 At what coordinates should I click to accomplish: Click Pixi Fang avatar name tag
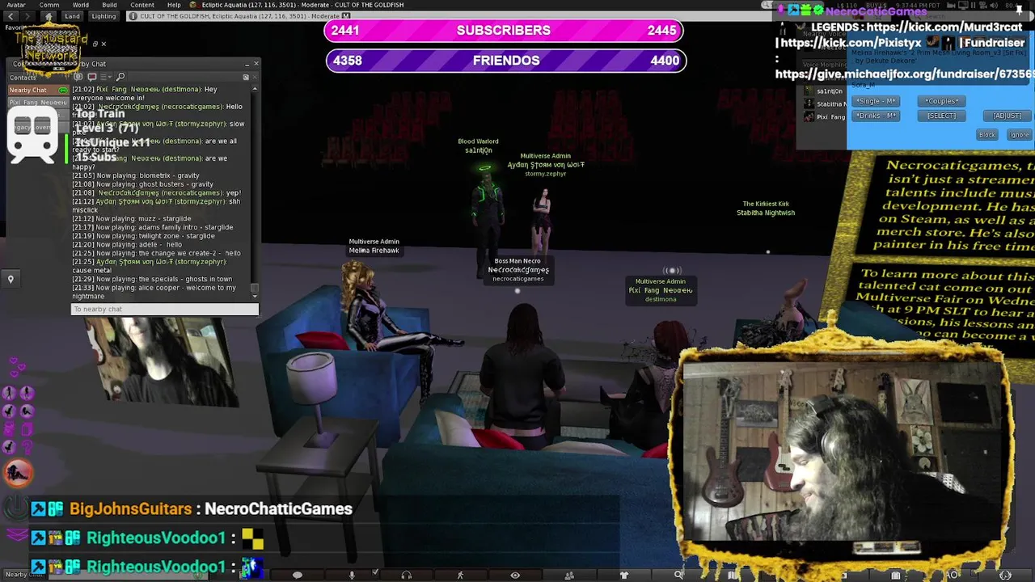pyautogui.click(x=661, y=290)
